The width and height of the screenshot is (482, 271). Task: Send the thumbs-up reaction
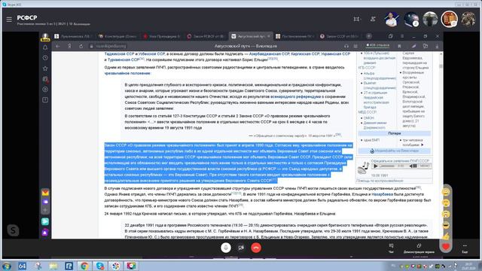(x=446, y=236)
